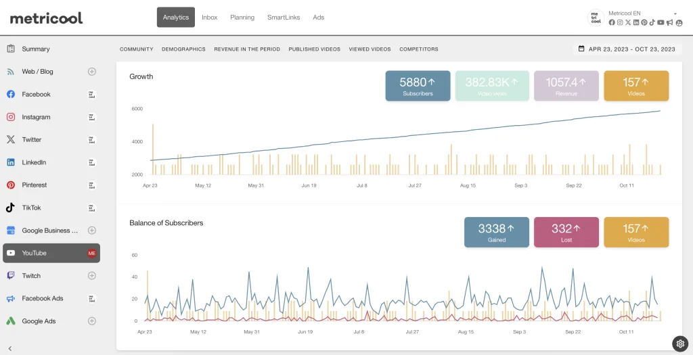693x355 pixels.
Task: Open settings gear icon at bottom right
Action: (679, 344)
